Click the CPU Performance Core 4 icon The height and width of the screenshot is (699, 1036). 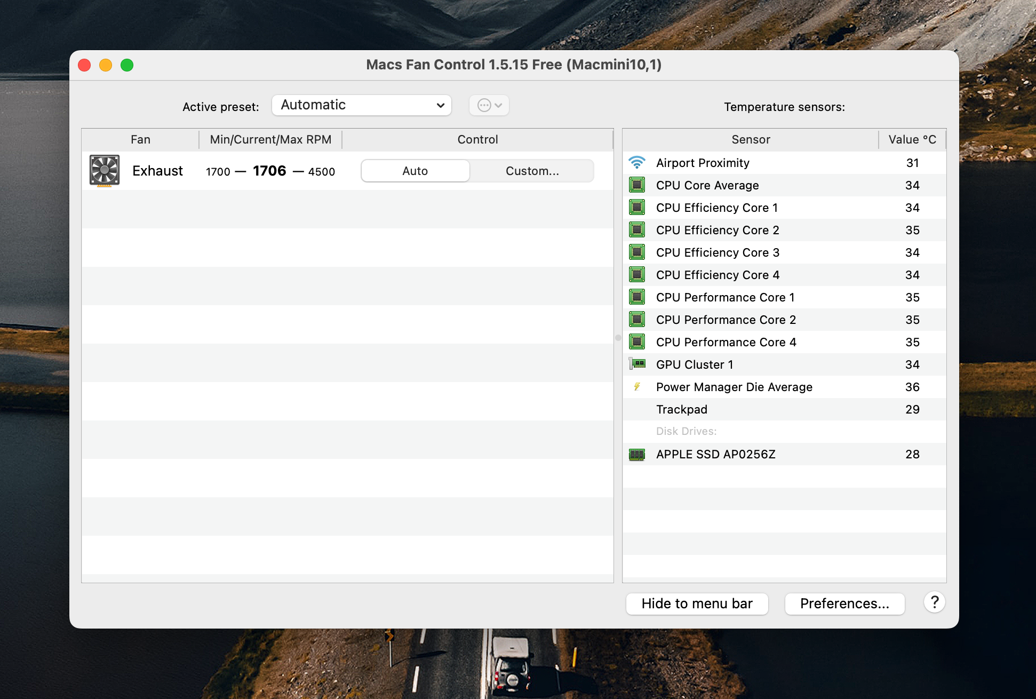click(x=637, y=342)
